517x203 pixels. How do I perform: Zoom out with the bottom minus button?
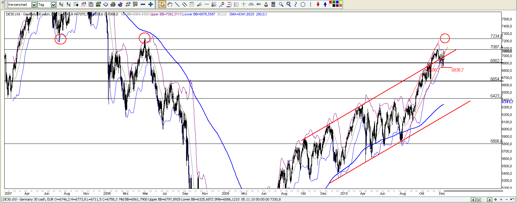[507, 200]
